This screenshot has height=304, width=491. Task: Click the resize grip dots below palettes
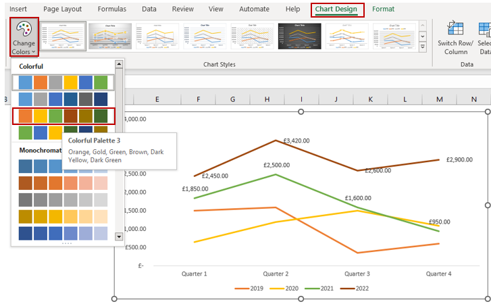tap(67, 243)
